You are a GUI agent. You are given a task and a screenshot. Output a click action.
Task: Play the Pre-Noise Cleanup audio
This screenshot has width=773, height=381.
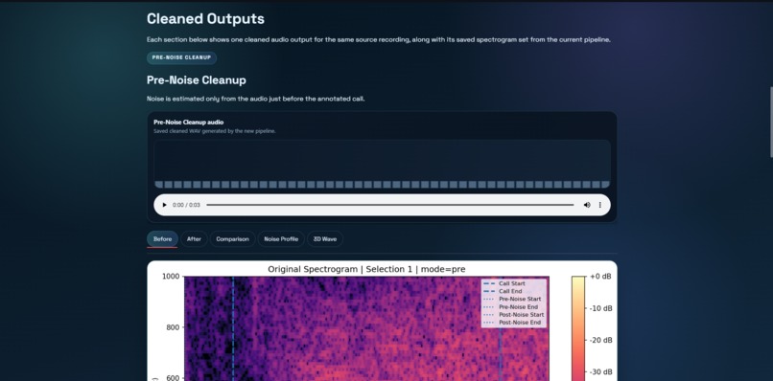click(165, 205)
